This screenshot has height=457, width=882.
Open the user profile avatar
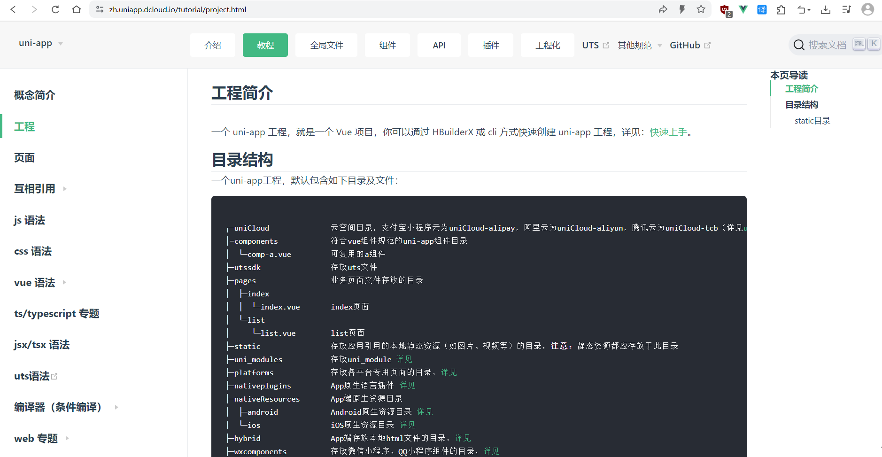coord(867,9)
